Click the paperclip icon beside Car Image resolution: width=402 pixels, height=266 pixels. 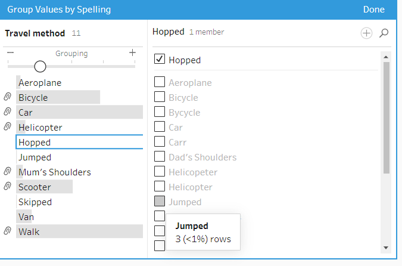click(8, 112)
